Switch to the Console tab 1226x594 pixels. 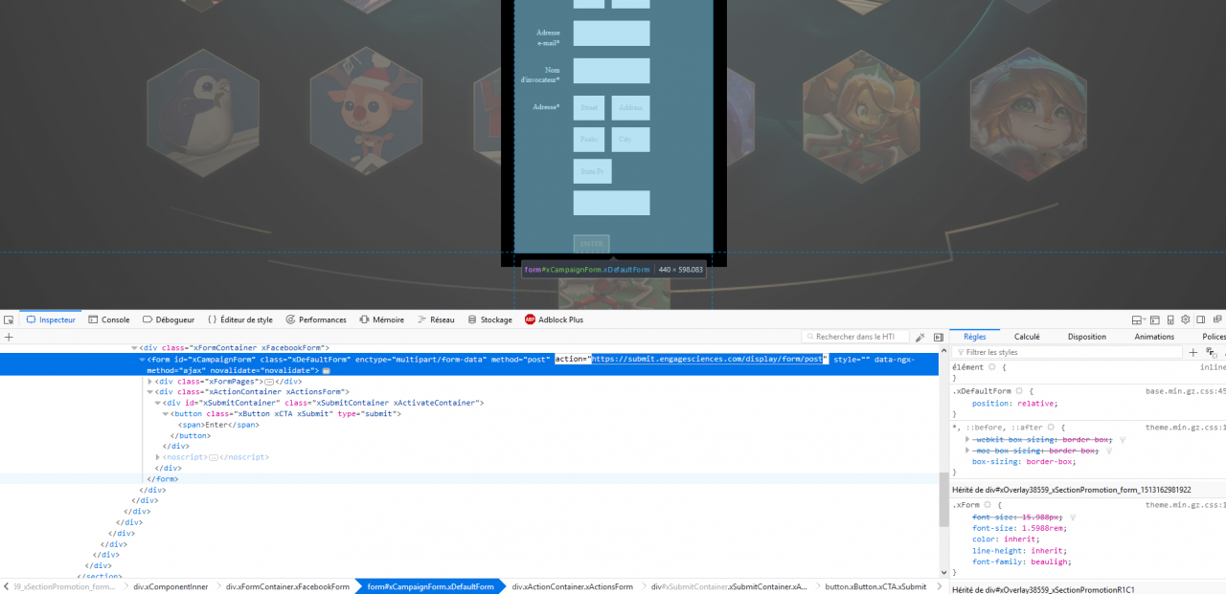108,319
